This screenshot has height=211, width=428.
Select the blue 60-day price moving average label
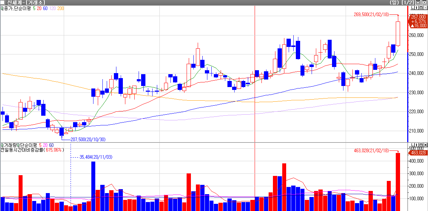click(45, 9)
